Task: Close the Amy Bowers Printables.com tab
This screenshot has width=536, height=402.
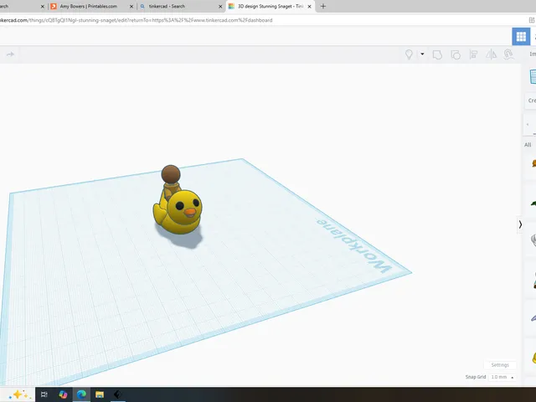Action: [x=131, y=7]
